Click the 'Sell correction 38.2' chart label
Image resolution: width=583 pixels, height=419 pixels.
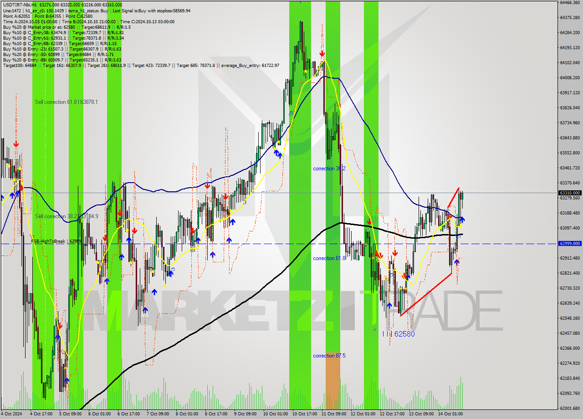(x=66, y=216)
